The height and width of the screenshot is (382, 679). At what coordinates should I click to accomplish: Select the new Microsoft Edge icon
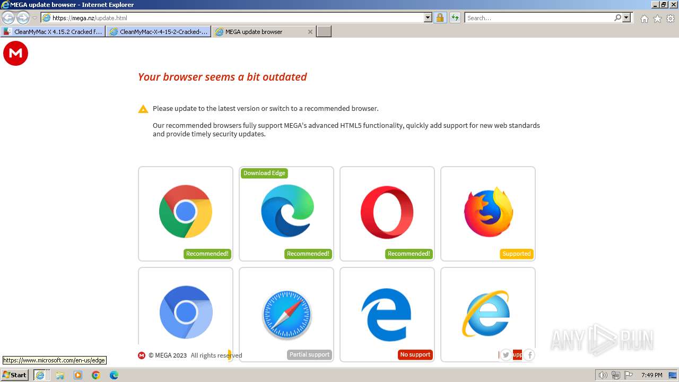pyautogui.click(x=288, y=211)
